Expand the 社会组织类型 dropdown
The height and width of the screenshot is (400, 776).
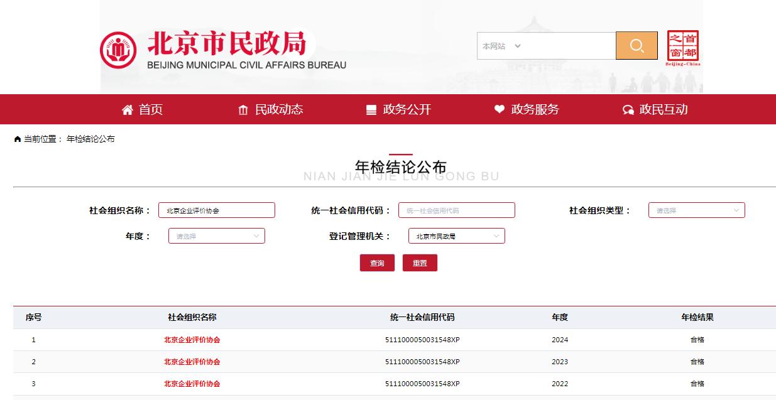697,210
